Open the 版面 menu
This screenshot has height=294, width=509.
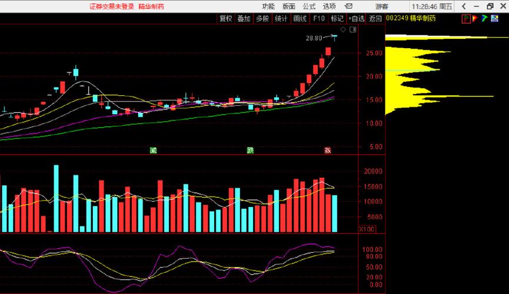pyautogui.click(x=288, y=6)
